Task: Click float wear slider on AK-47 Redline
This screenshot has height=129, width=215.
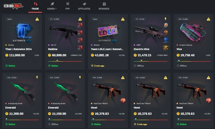Action: tap(65, 61)
